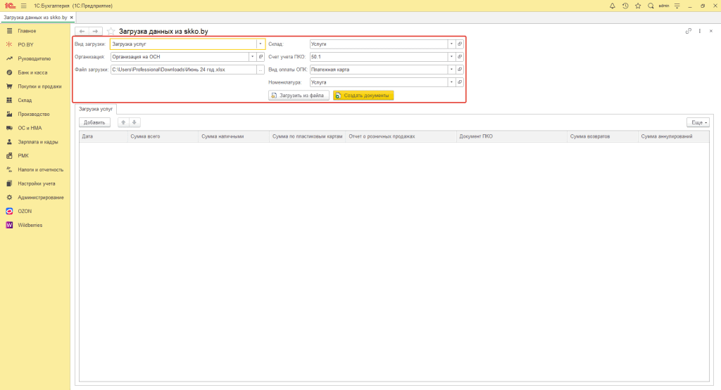Open Зарплата и кадры section
Viewport: 721px width, 390px height.
click(37, 142)
